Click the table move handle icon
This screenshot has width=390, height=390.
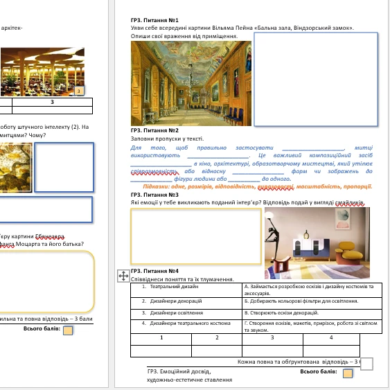point(123,276)
